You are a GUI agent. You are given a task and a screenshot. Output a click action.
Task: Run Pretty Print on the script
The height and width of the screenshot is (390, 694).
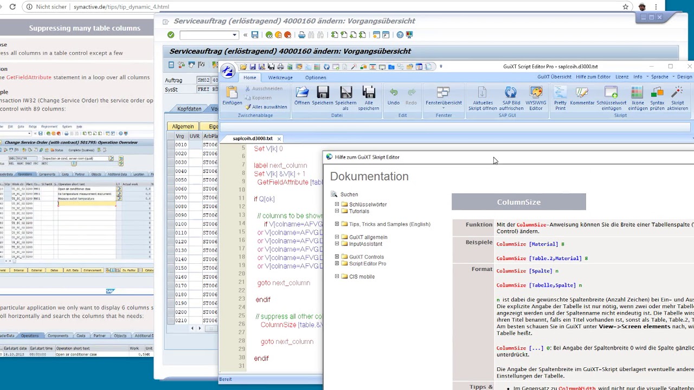click(561, 98)
